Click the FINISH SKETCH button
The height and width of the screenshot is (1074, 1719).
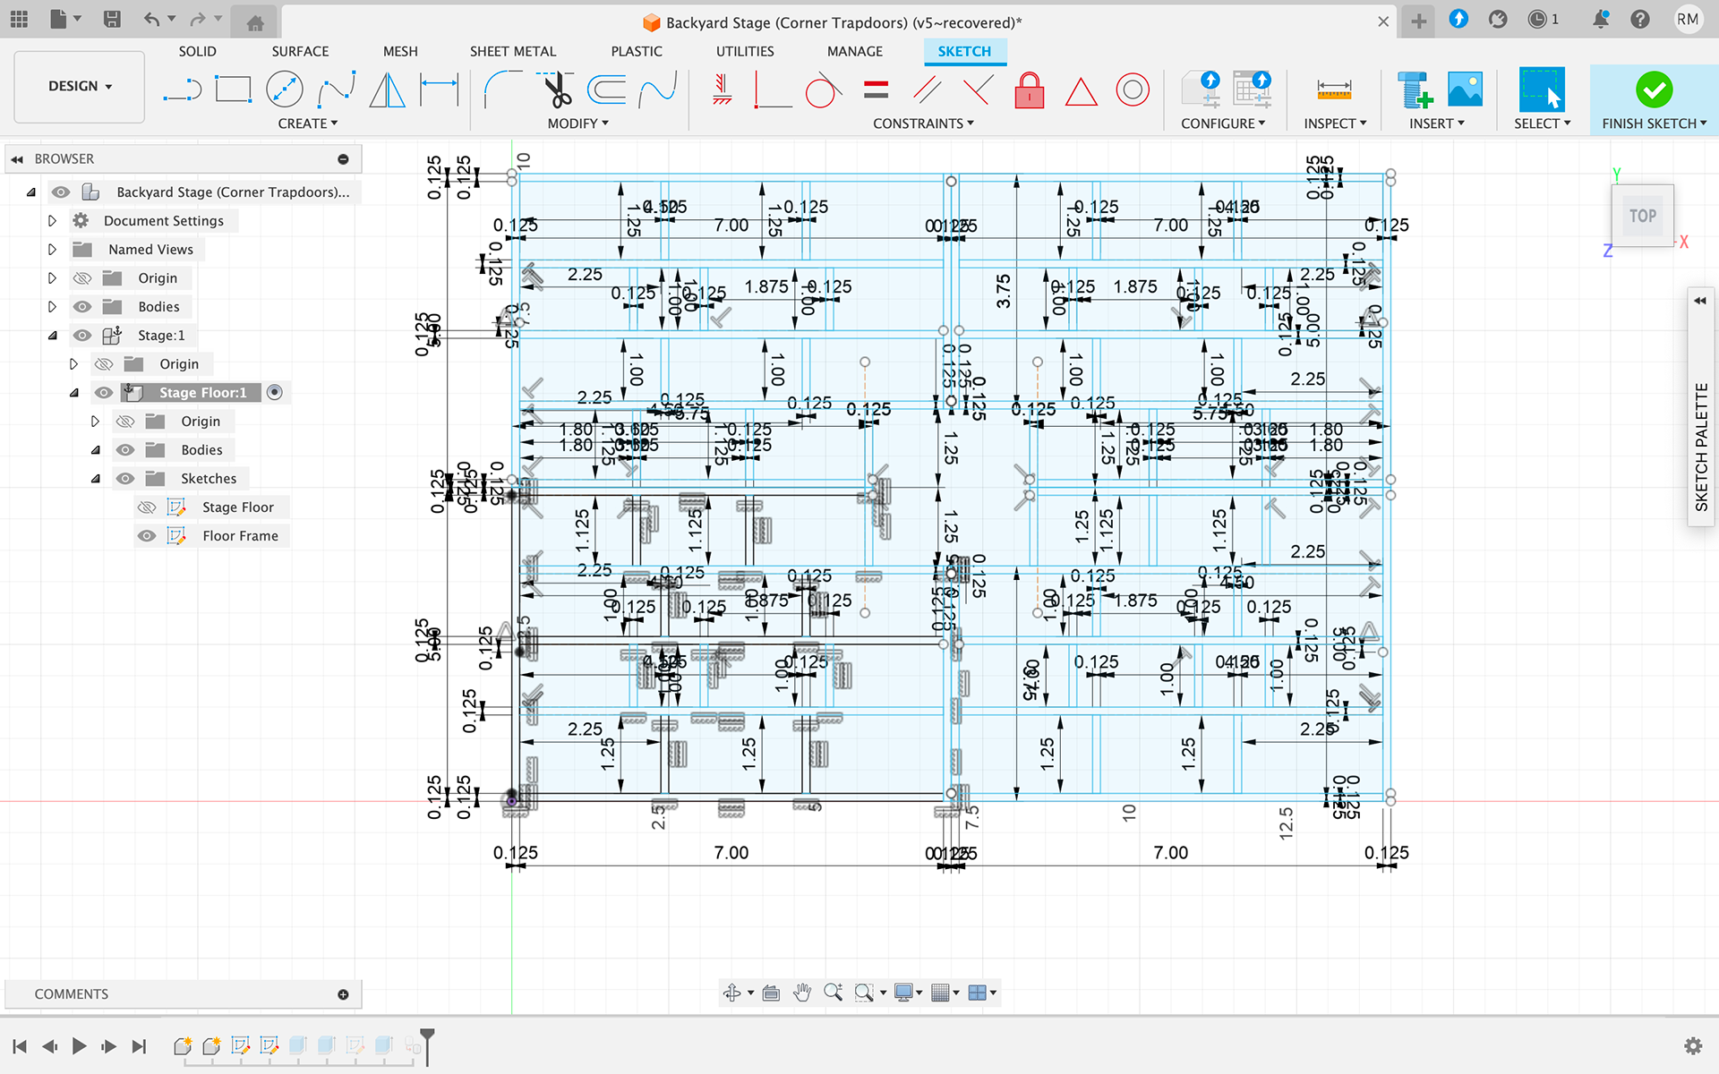[x=1654, y=100]
